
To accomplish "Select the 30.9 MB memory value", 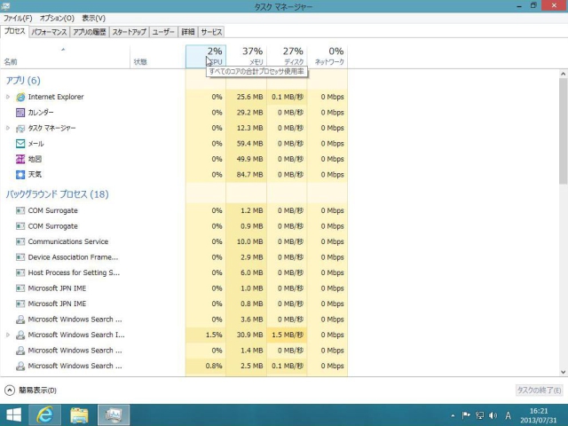I will pos(249,335).
